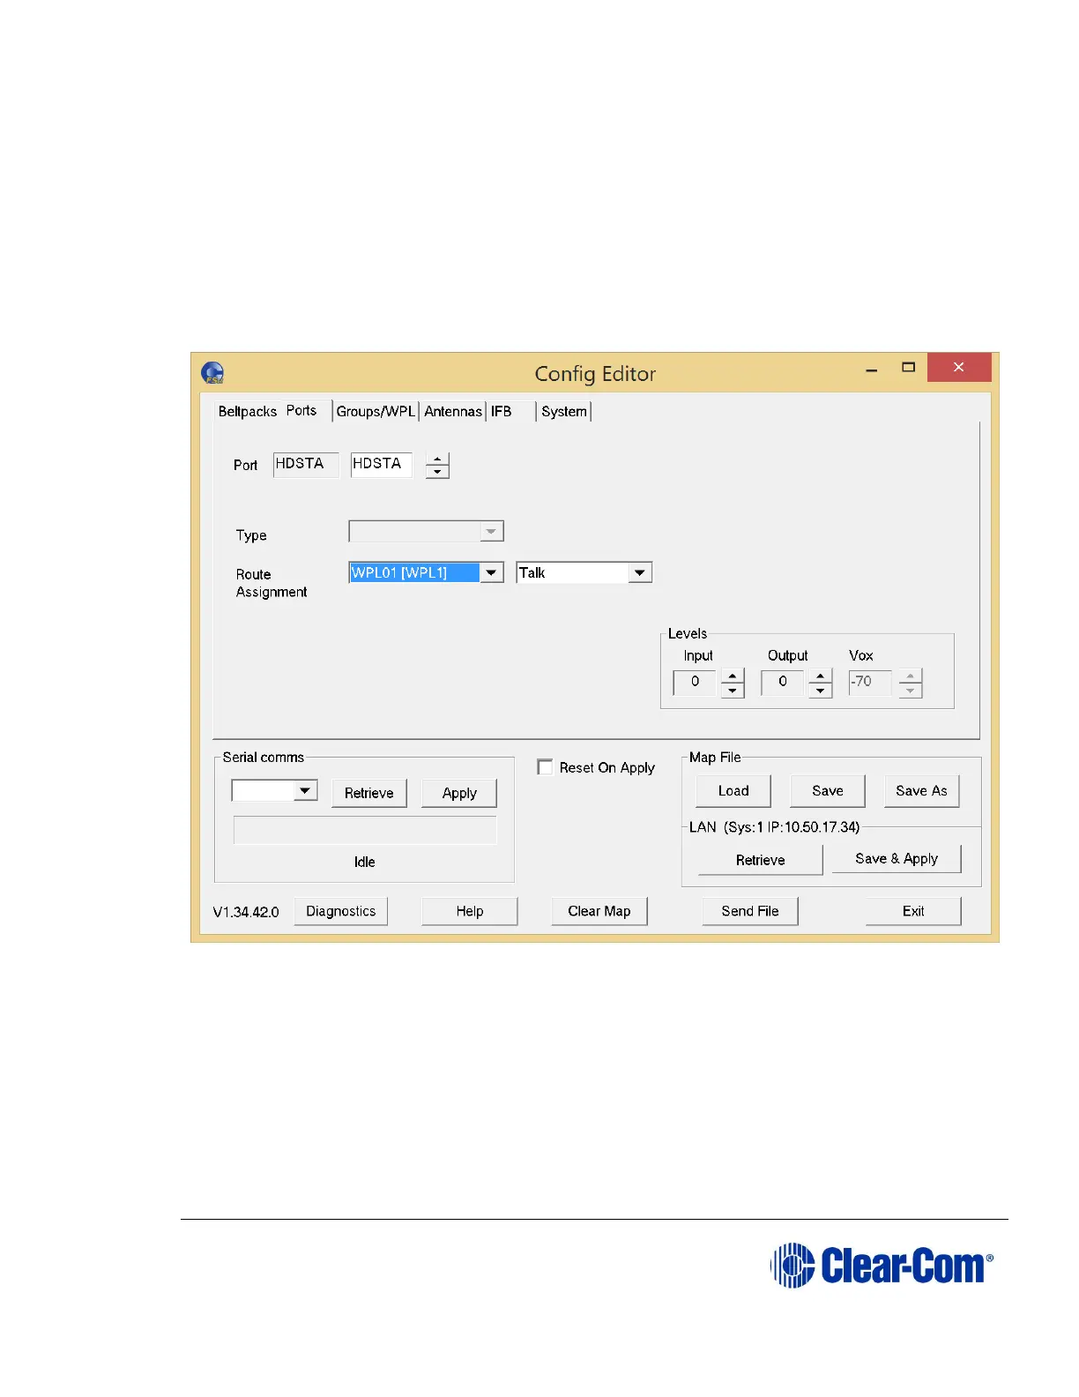
Task: Click the Save & Apply button
Action: [897, 859]
